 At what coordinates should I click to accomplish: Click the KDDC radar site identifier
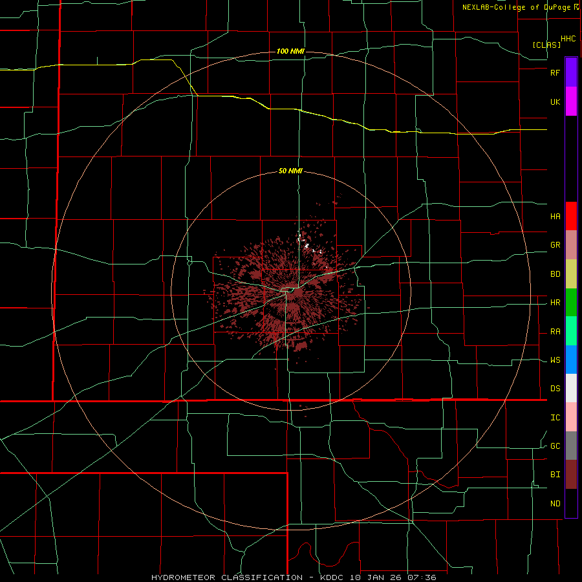(x=332, y=577)
